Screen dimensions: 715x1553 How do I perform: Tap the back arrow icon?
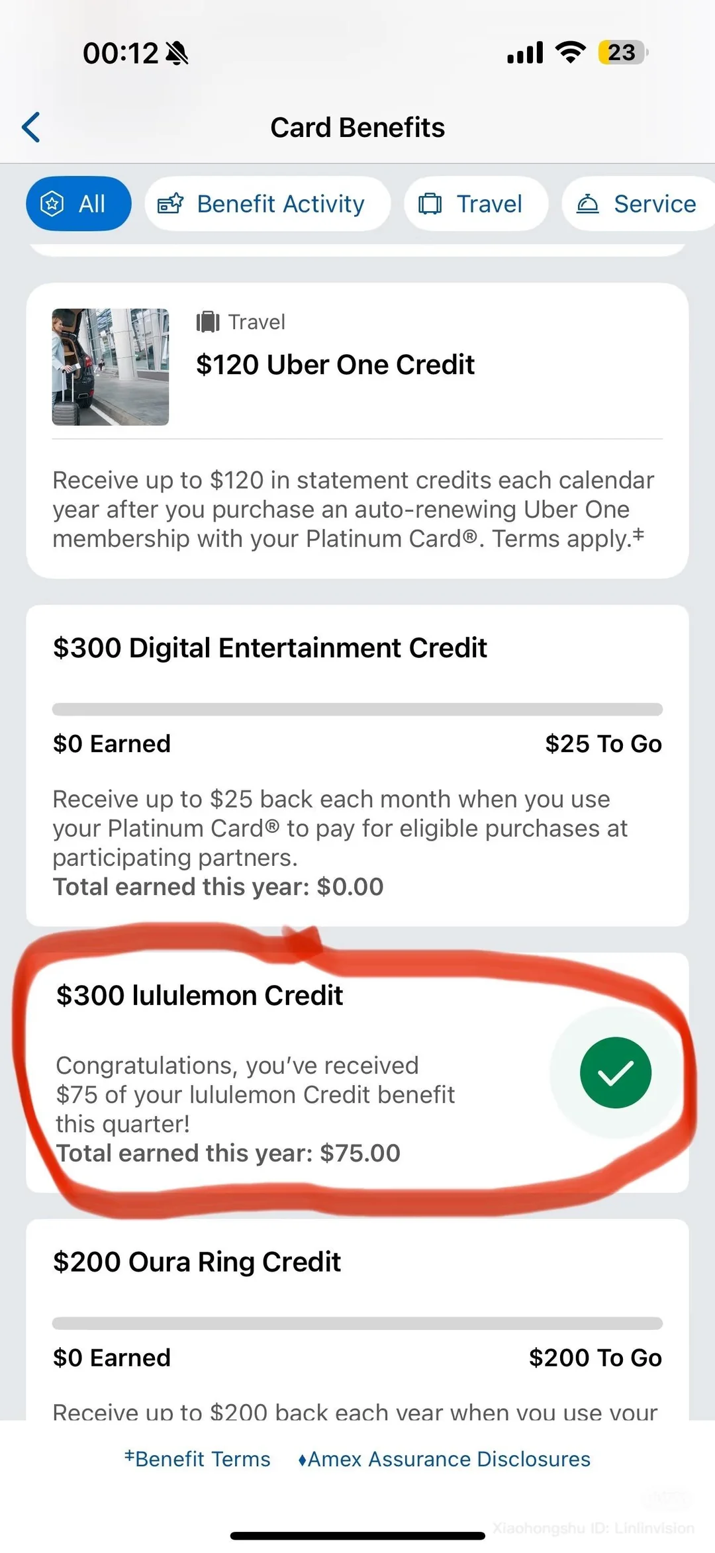point(31,127)
